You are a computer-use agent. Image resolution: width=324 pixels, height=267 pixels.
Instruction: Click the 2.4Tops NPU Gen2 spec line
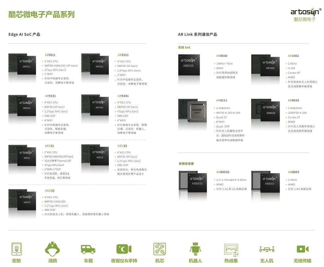click(129, 71)
